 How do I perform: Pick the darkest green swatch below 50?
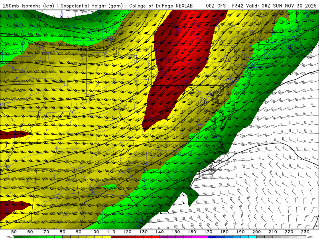[x=18, y=237]
